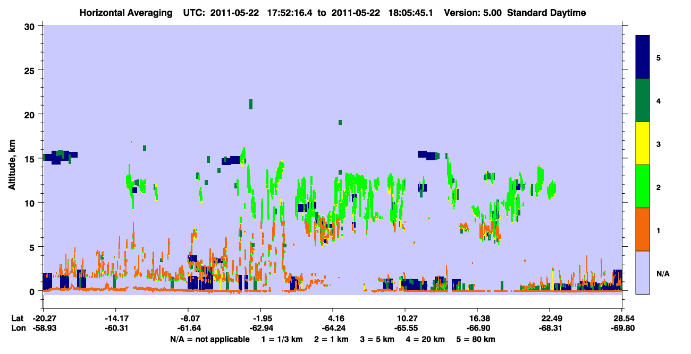The width and height of the screenshot is (691, 354).
Task: Click the 30 altitude tick label
Action: pos(30,26)
